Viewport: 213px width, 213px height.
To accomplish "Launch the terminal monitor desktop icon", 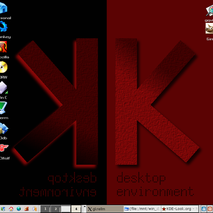I will pyautogui.click(x=3, y=108).
